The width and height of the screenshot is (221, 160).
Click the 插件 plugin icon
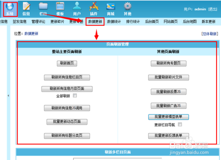[x=94, y=9]
